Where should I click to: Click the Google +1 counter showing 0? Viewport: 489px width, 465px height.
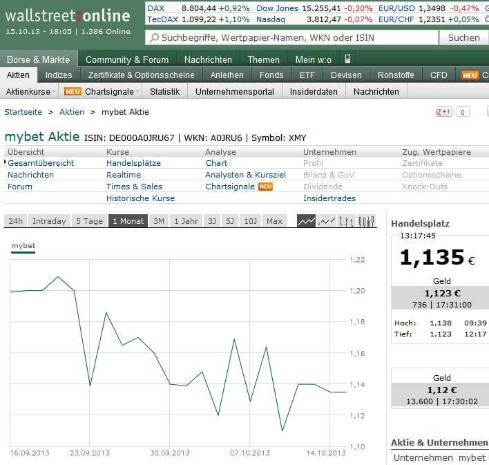click(462, 112)
